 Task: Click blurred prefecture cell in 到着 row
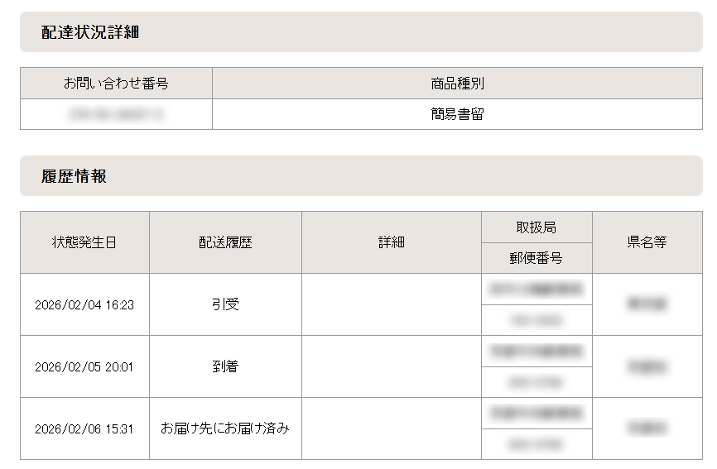pyautogui.click(x=647, y=366)
